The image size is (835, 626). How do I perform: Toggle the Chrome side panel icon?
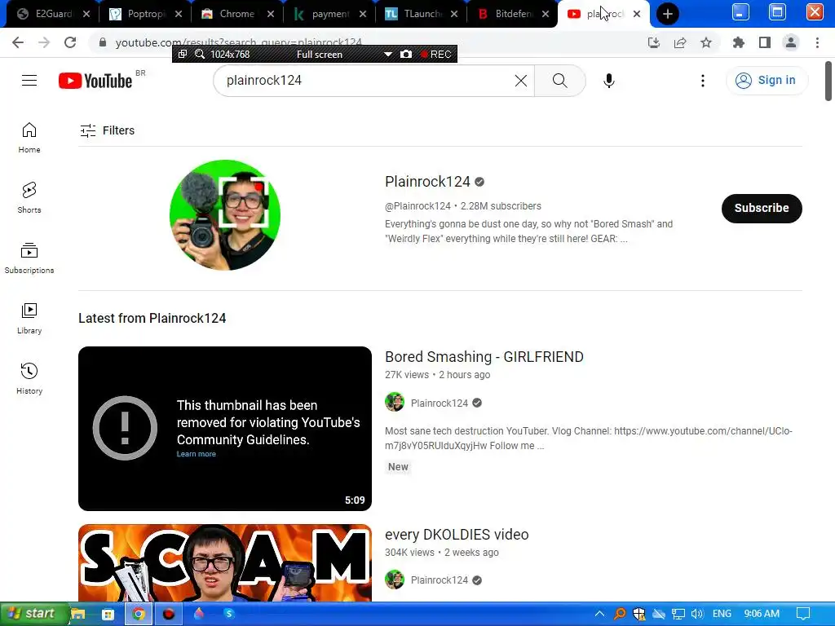pos(765,42)
